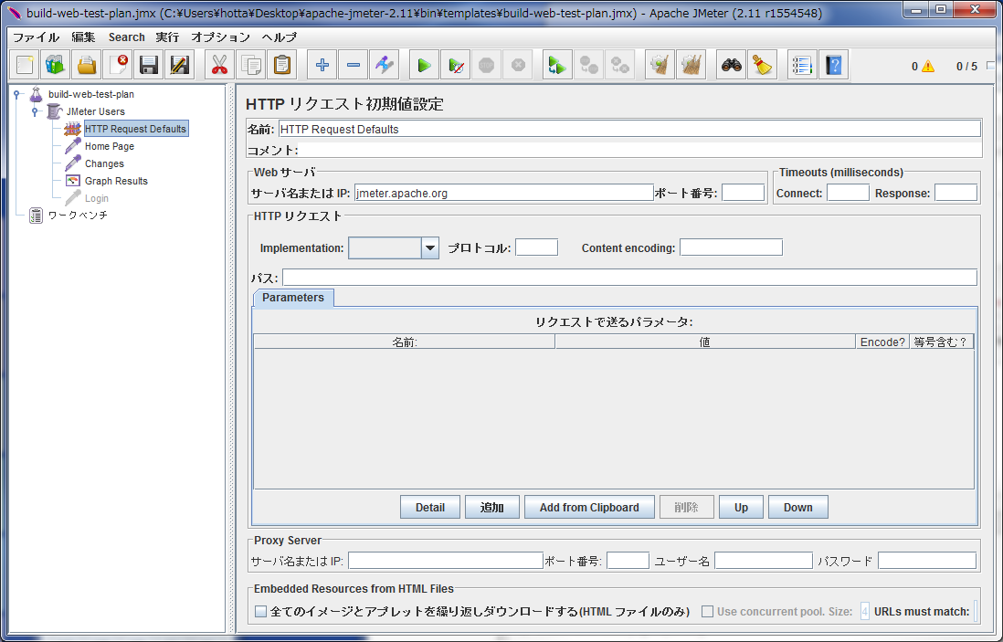Open the 編集 menu

pyautogui.click(x=83, y=37)
